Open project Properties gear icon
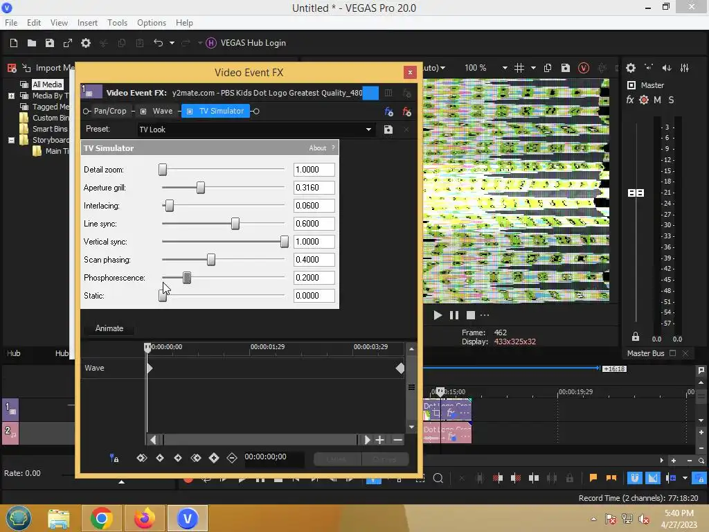This screenshot has height=532, width=709. [85, 43]
